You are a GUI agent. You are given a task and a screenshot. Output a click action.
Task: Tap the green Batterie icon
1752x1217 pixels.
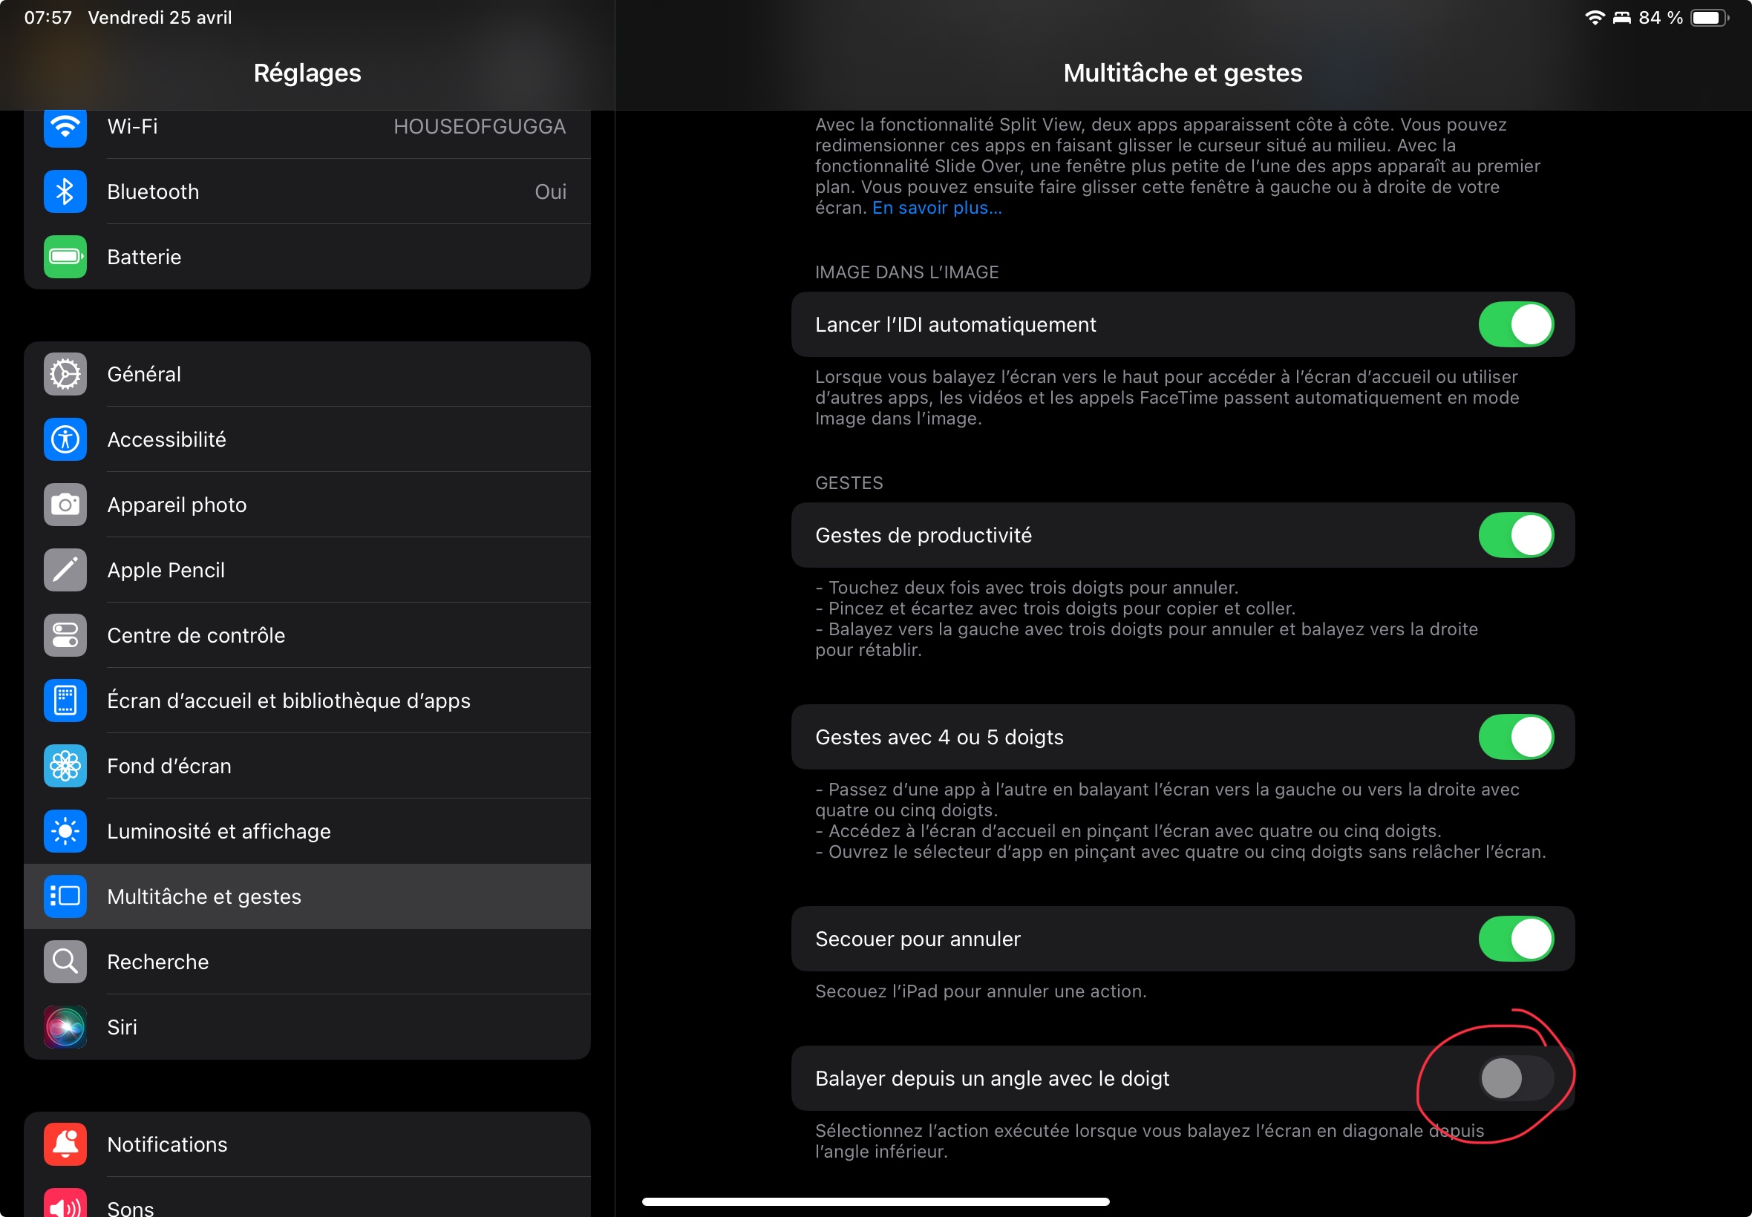point(65,257)
